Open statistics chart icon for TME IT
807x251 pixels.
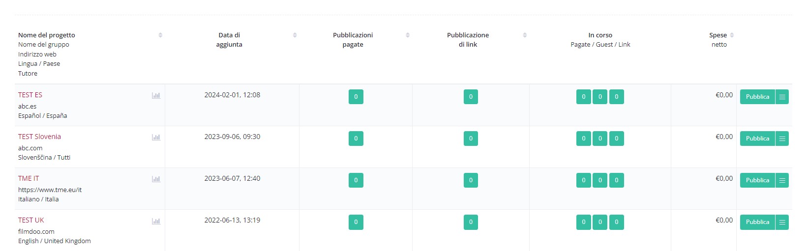tap(156, 179)
